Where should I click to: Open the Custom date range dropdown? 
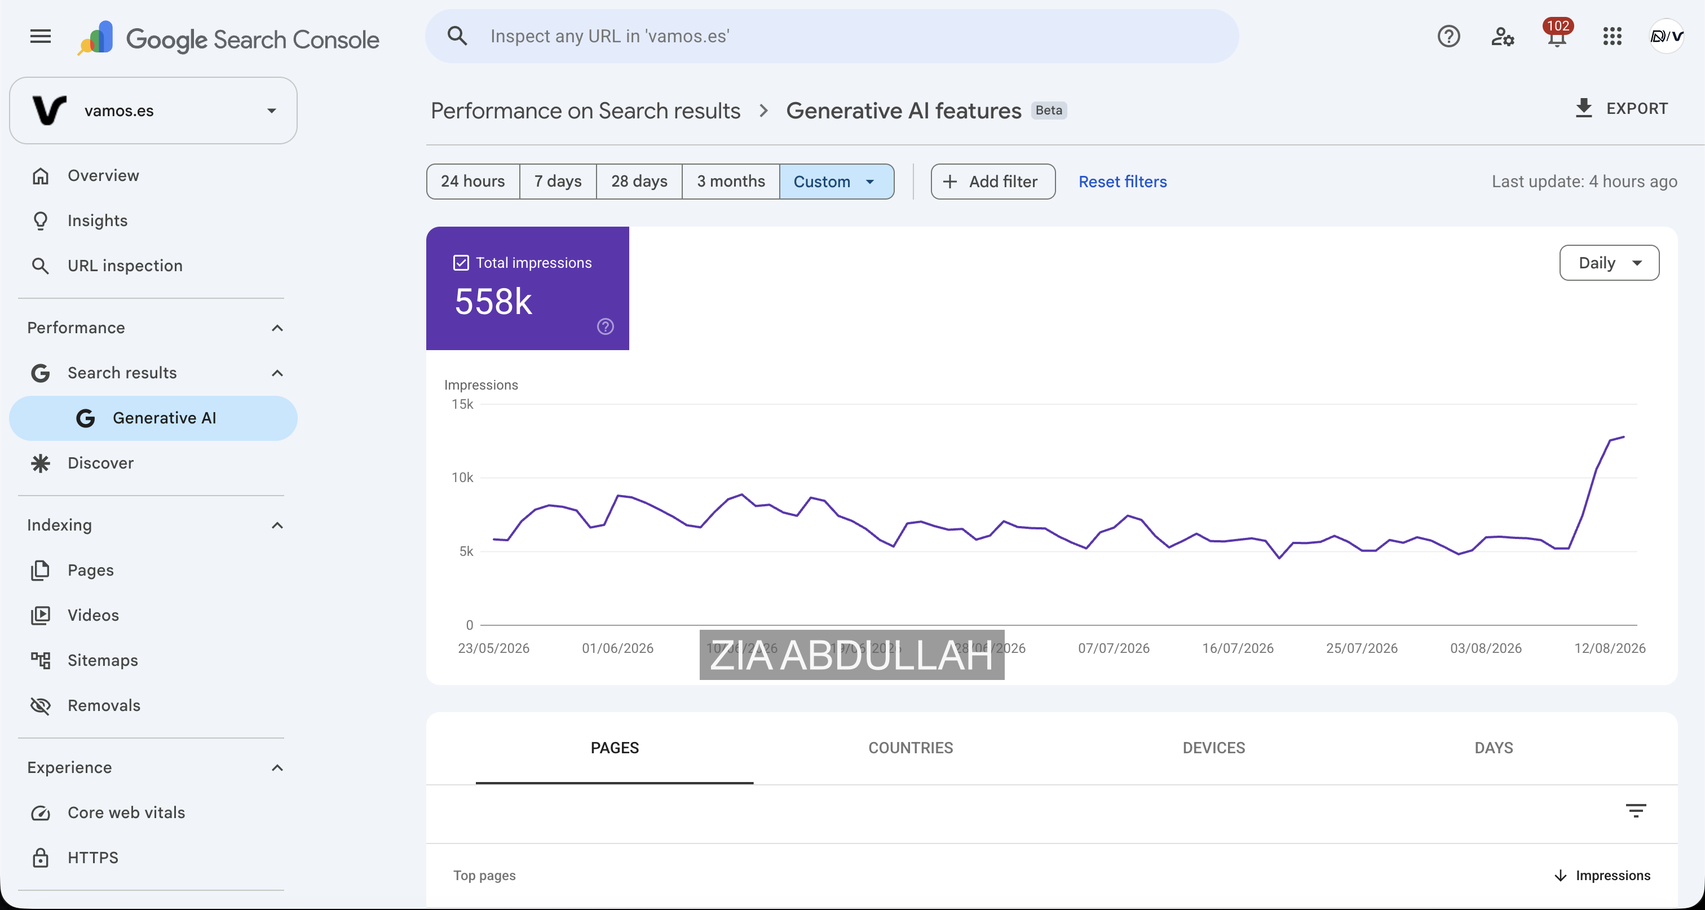(837, 182)
